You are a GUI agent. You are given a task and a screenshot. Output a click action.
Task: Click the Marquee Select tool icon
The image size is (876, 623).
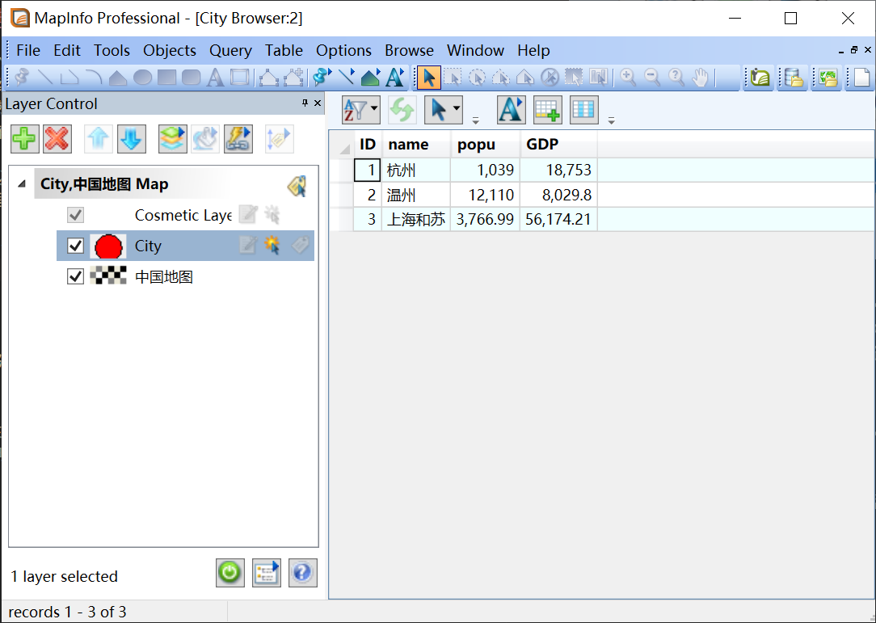453,77
